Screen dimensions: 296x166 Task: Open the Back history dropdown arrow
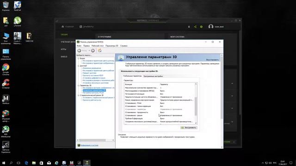pos(89,50)
